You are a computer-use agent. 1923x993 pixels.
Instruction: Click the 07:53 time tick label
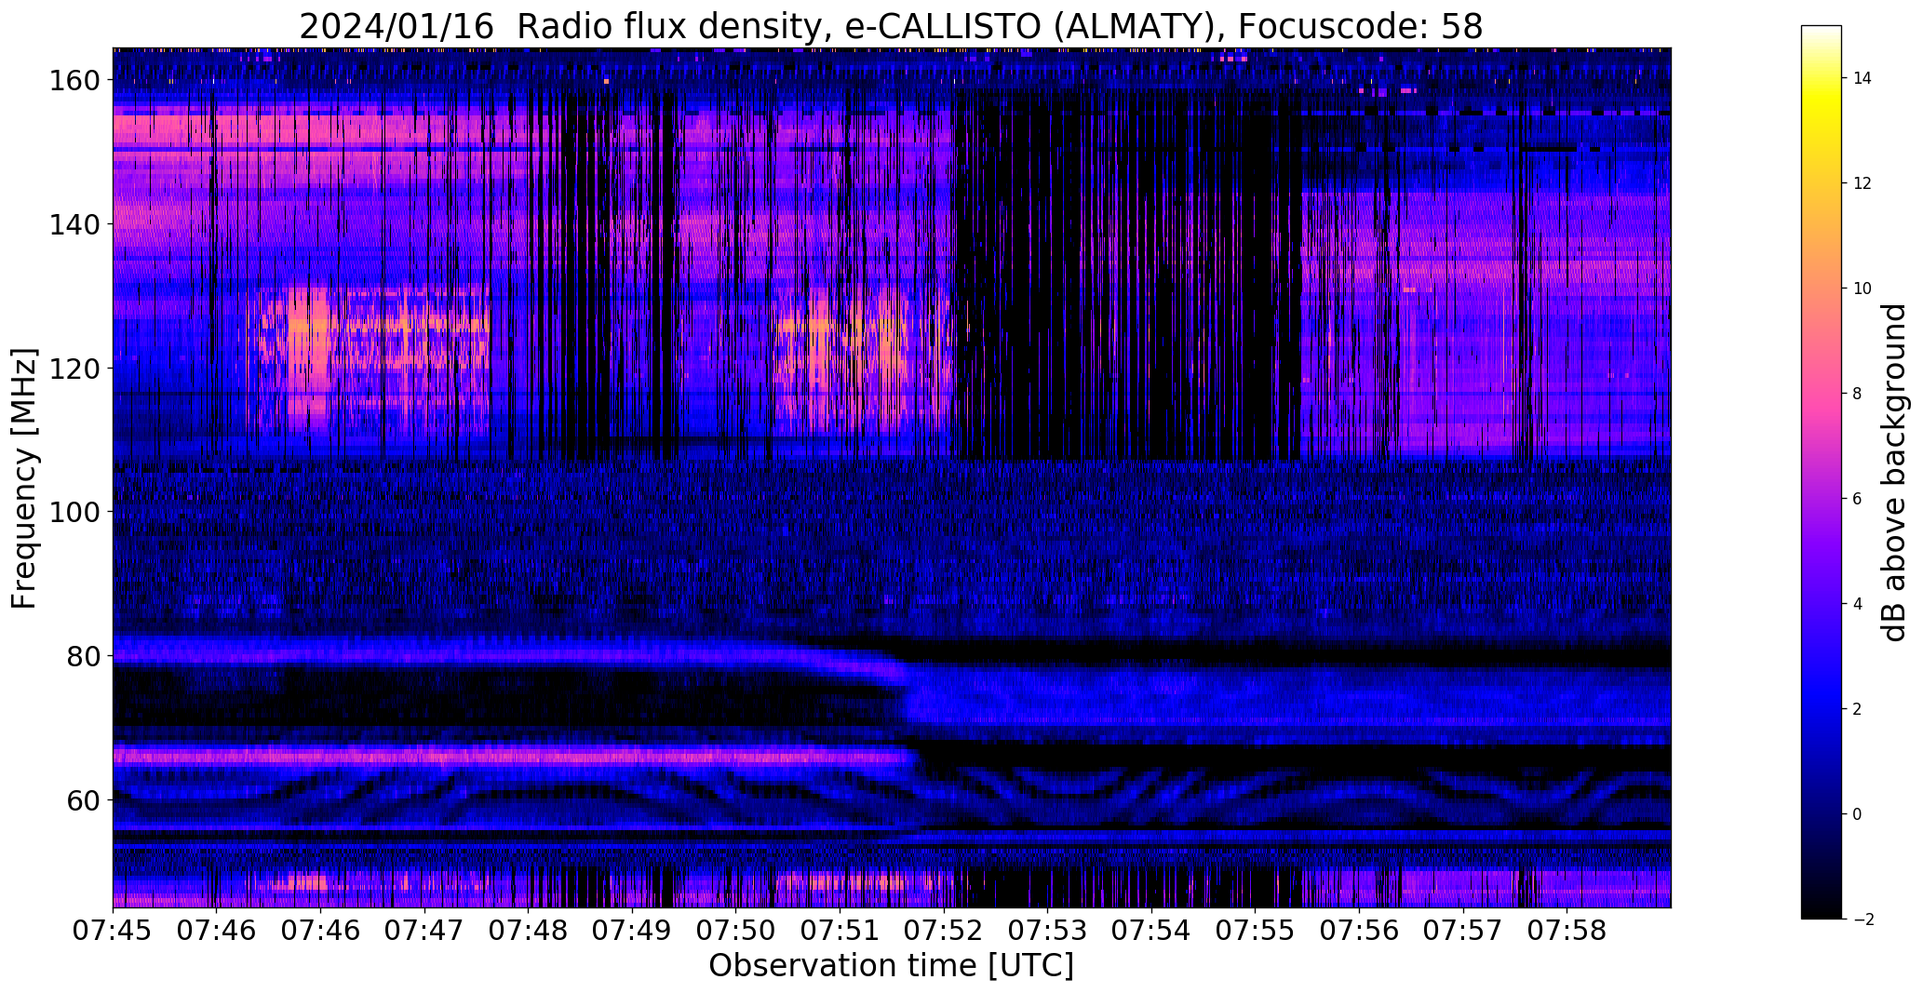coord(1048,930)
